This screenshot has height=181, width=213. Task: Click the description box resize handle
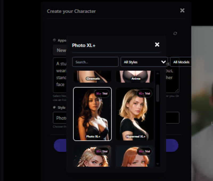[x=177, y=90]
